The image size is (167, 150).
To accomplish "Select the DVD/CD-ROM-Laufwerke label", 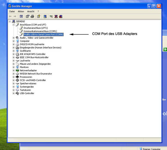I will click(x=32, y=44).
